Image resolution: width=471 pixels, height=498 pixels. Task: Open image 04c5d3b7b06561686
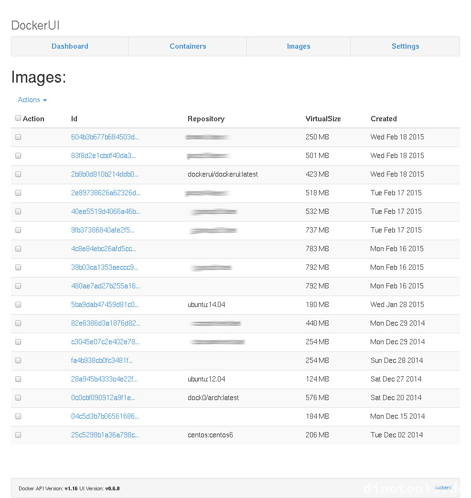105,416
